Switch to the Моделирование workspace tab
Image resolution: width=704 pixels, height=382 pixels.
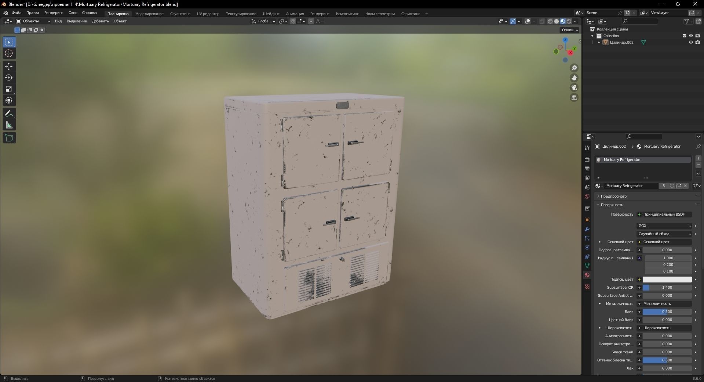tap(149, 14)
